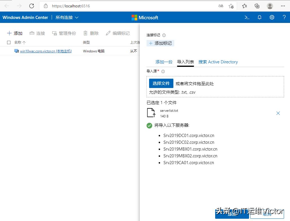Open the browser more options (...) menu
This screenshot has height=221, width=290.
point(283,6)
